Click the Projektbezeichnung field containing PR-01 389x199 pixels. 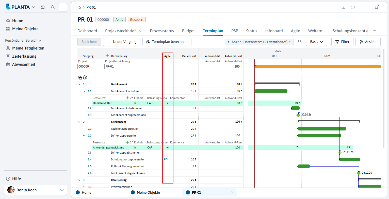[x=150, y=67]
